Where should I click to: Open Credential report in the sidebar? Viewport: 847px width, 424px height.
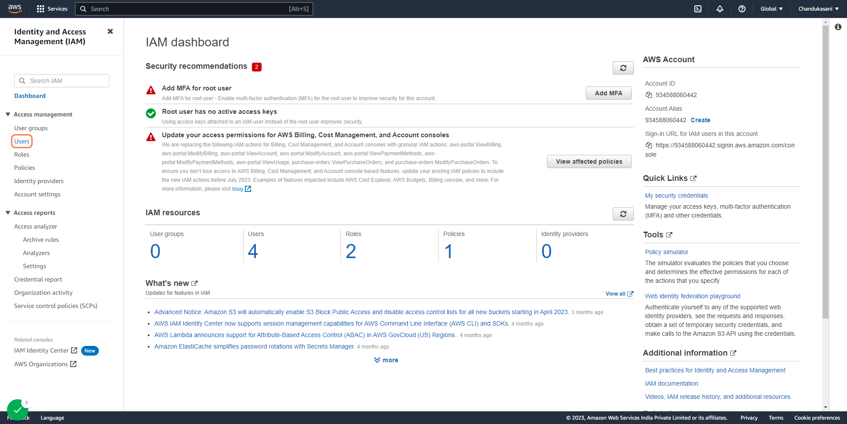pos(38,279)
